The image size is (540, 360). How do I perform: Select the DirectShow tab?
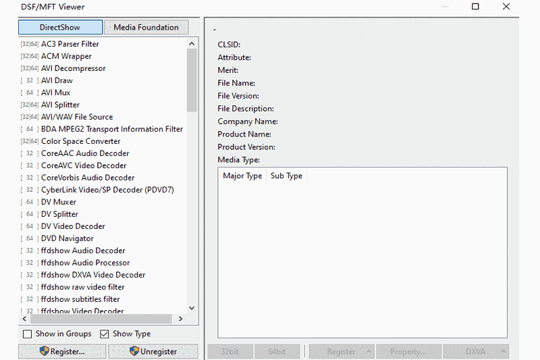pyautogui.click(x=60, y=28)
